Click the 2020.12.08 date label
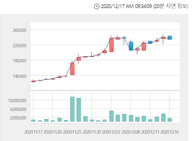This screenshot has height=141, width=194. pos(131,132)
